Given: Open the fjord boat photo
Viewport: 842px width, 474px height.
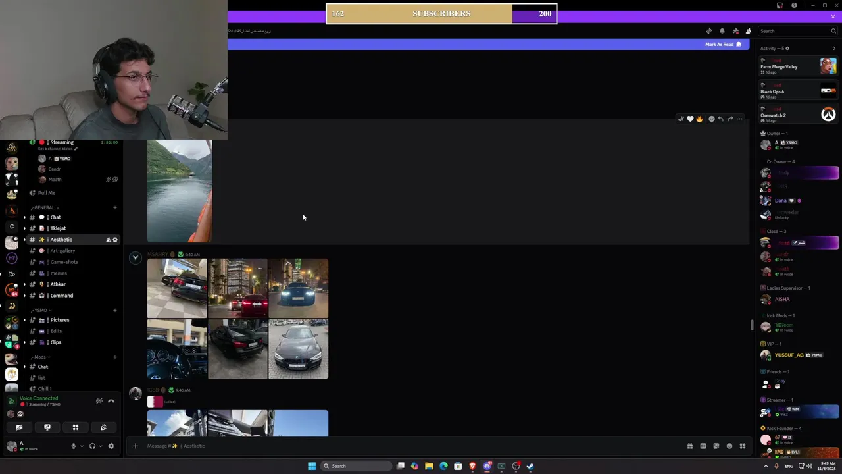Looking at the screenshot, I should pyautogui.click(x=180, y=191).
